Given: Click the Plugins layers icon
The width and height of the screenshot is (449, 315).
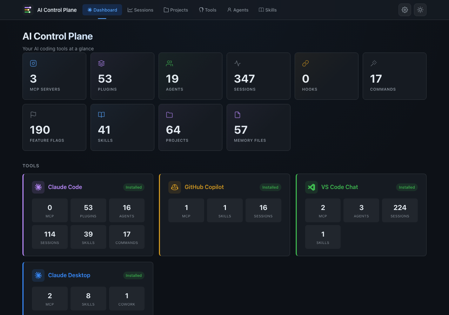Looking at the screenshot, I should [101, 63].
